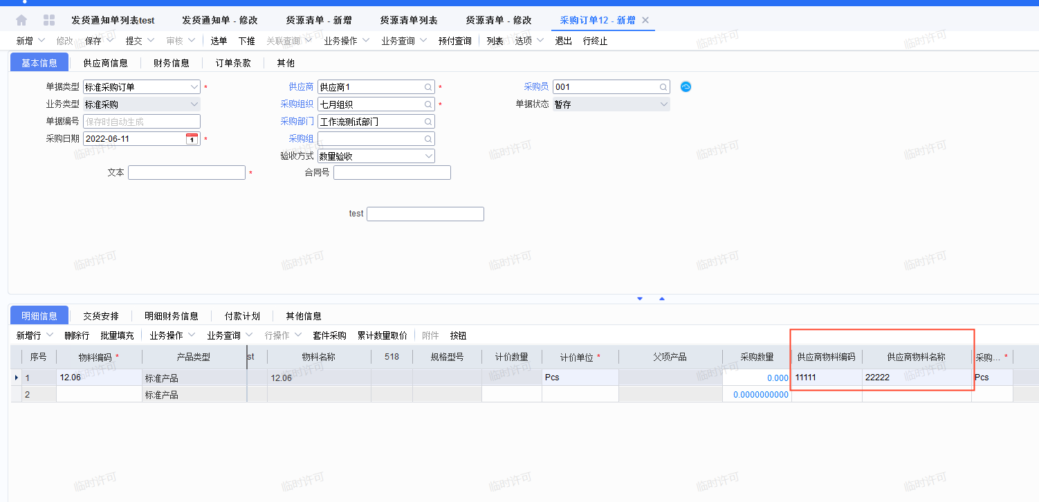
Task: Click 行终止 button
Action: [595, 41]
